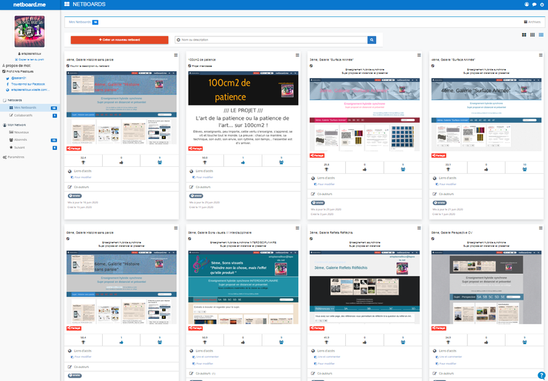Click the red Partagé badge on 100cm2 card
548x381 pixels.
[195, 148]
